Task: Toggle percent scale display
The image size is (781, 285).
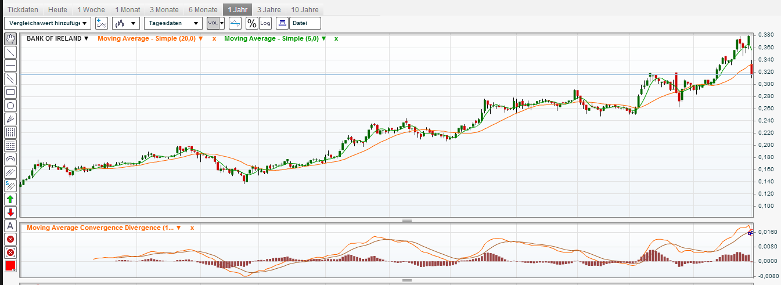Action: click(252, 23)
